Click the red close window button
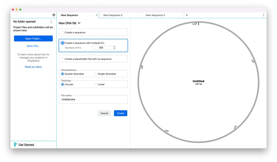 13,10
